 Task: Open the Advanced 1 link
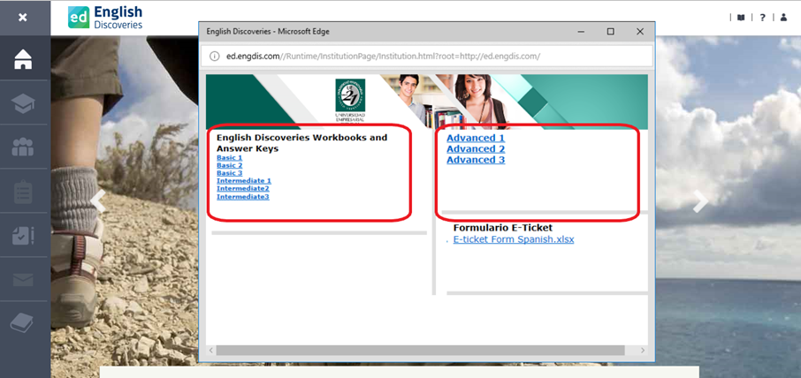point(476,139)
